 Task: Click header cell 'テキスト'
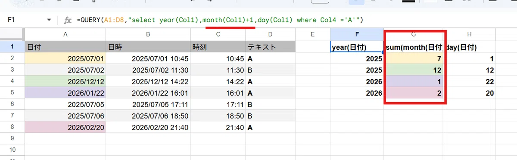pyautogui.click(x=270, y=47)
